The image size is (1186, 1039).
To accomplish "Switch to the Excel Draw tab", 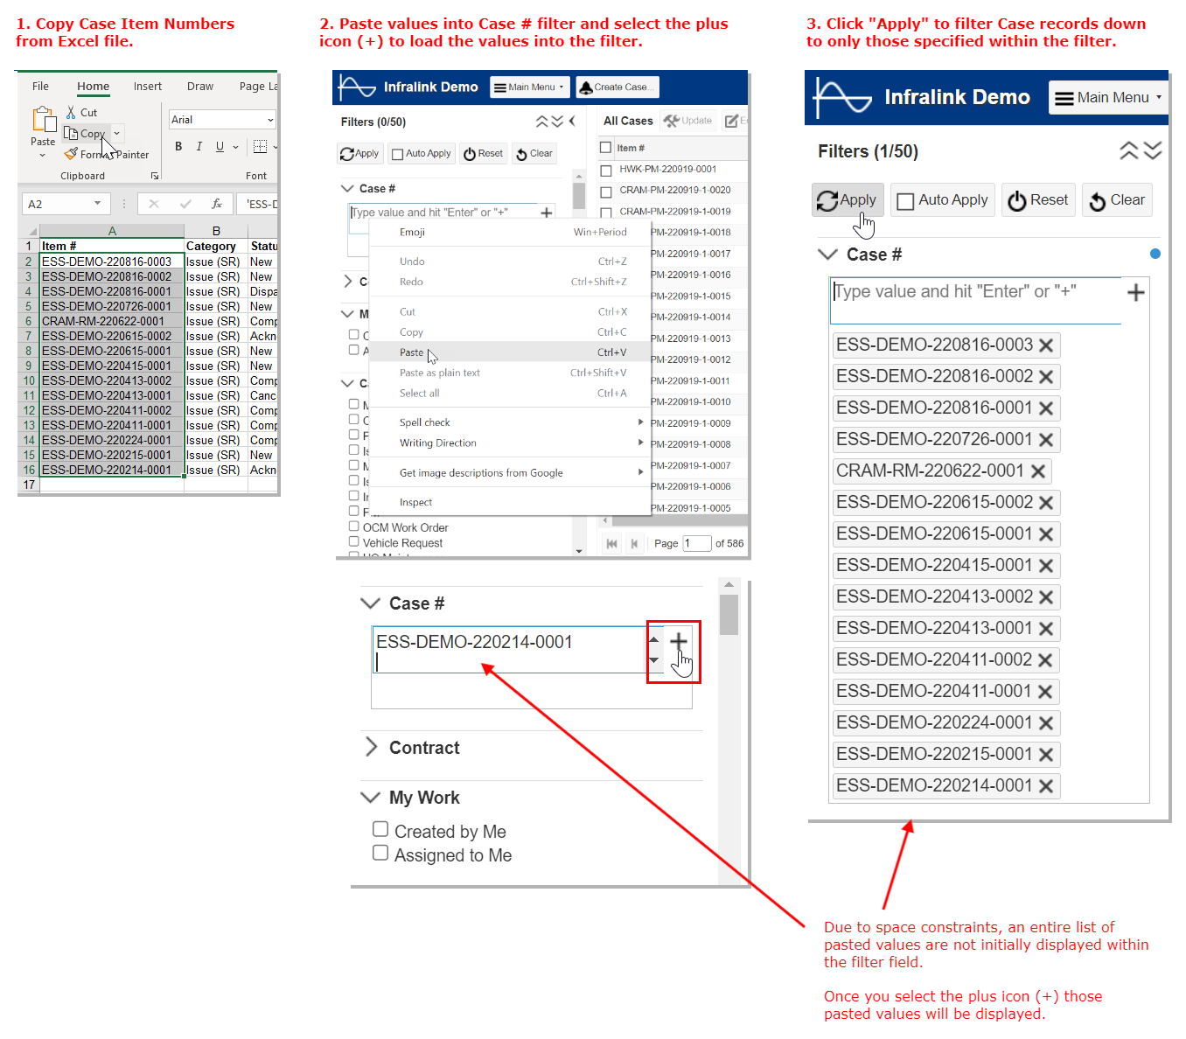I will pyautogui.click(x=200, y=87).
